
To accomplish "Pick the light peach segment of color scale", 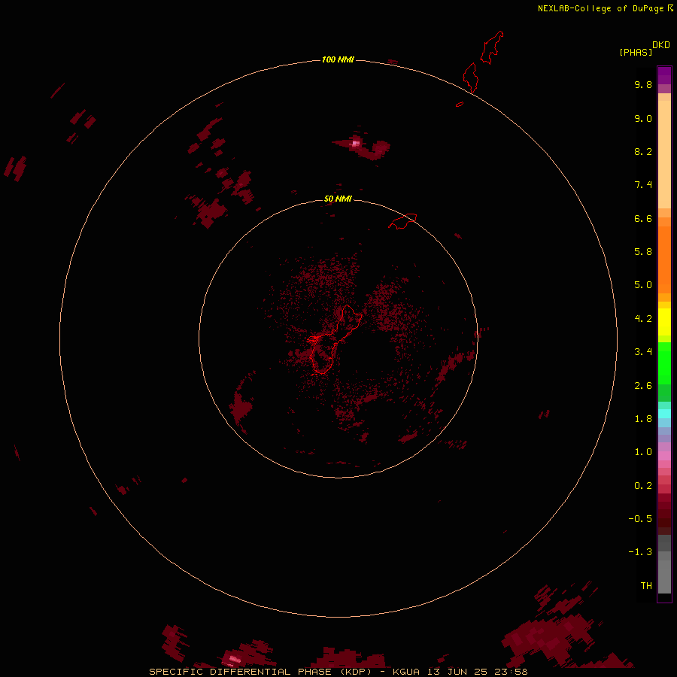I will (x=664, y=154).
